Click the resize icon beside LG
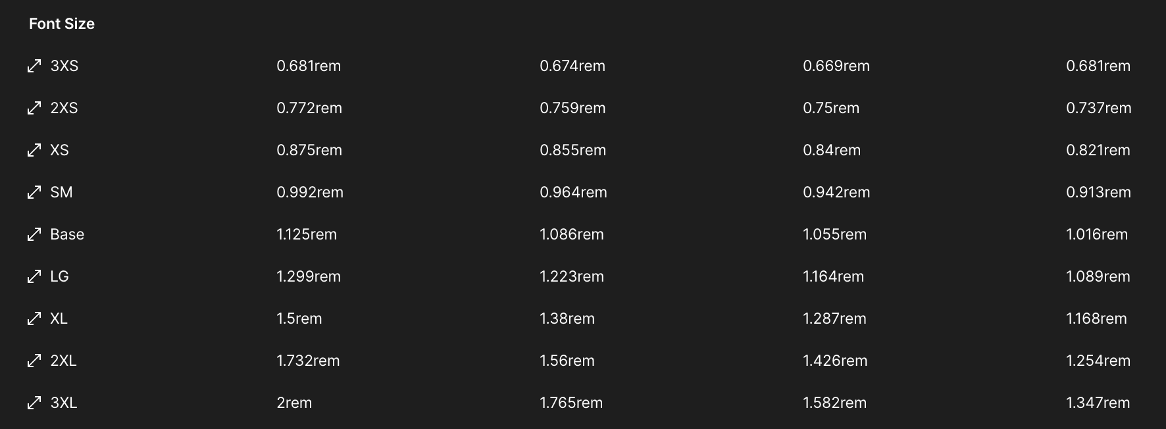This screenshot has width=1166, height=429. click(x=34, y=276)
